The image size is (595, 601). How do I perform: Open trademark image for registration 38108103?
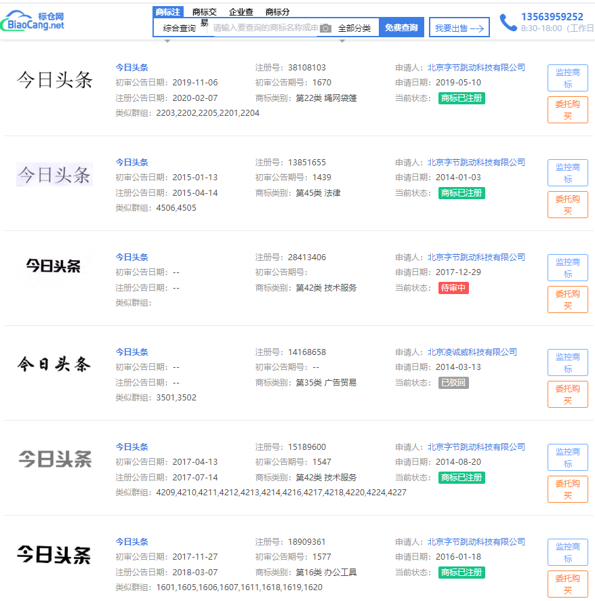(x=54, y=80)
